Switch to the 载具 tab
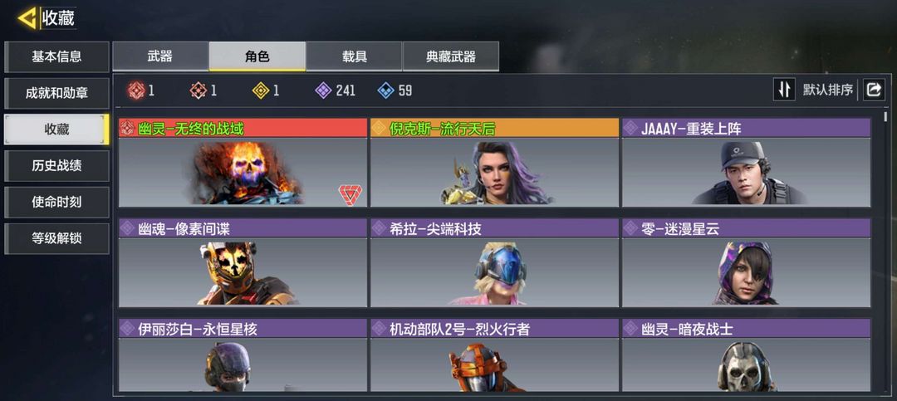 coord(354,56)
